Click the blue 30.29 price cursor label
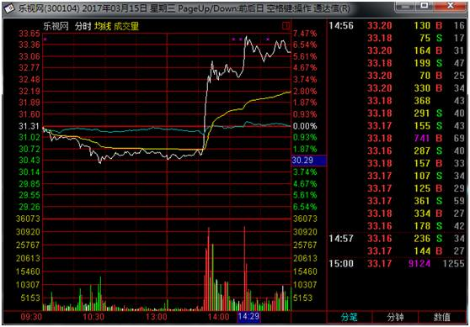Screen dimensions: 470x327 (x=308, y=161)
